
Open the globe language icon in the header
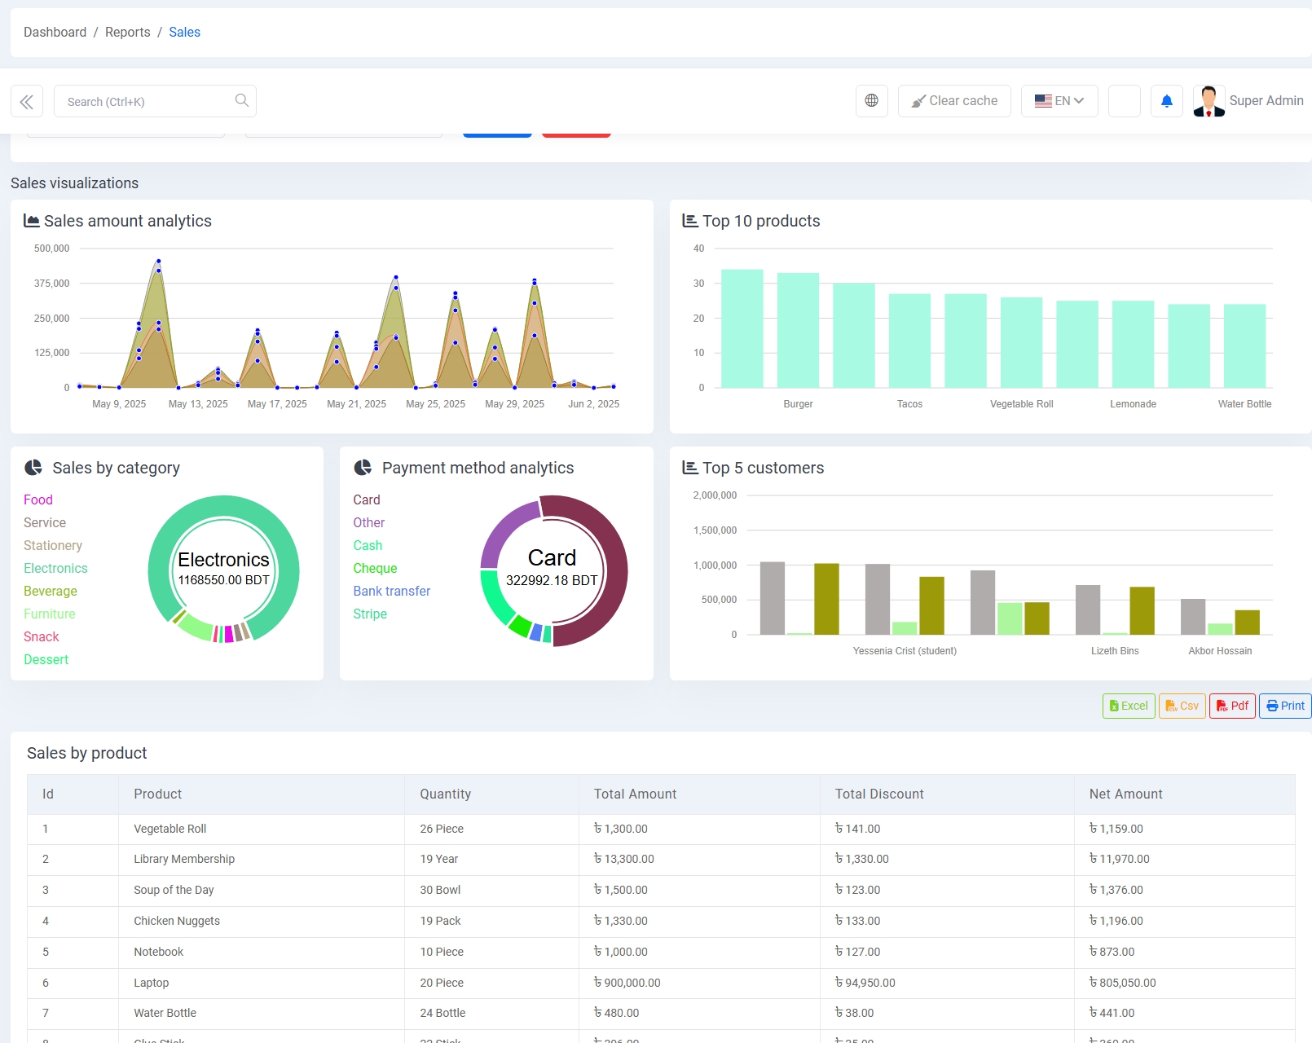click(x=871, y=101)
